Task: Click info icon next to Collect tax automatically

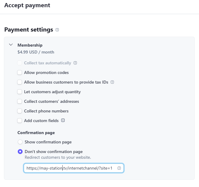Action: coord(75,63)
